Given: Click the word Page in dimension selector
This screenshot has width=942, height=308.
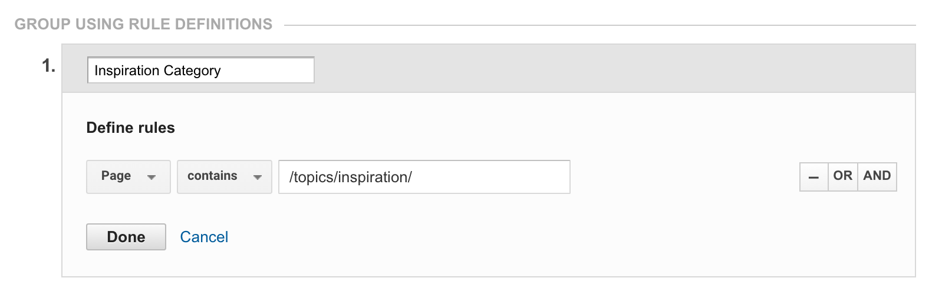Looking at the screenshot, I should 116,176.
